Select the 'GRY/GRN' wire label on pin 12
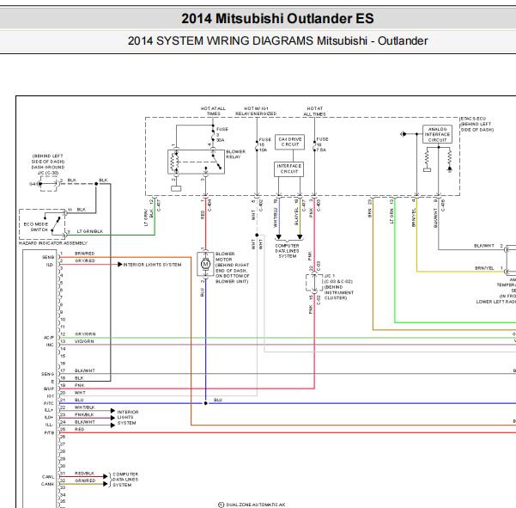This screenshot has width=516, height=508. click(x=85, y=334)
